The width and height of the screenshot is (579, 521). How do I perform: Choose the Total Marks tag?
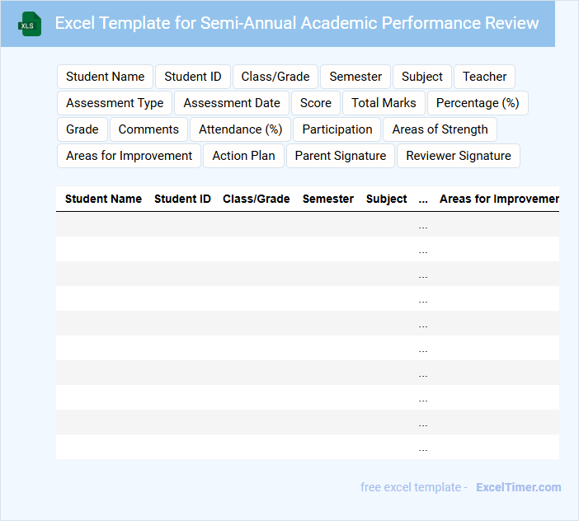coord(384,103)
